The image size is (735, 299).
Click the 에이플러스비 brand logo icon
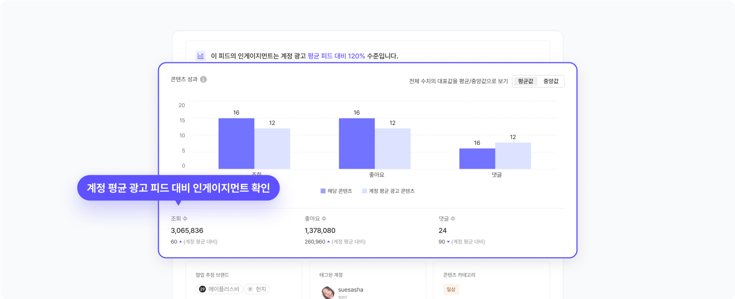[x=203, y=289]
